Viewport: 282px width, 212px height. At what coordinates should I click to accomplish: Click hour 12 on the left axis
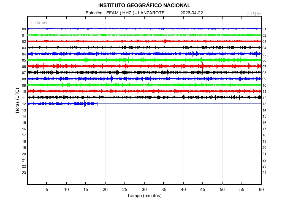[24, 104]
